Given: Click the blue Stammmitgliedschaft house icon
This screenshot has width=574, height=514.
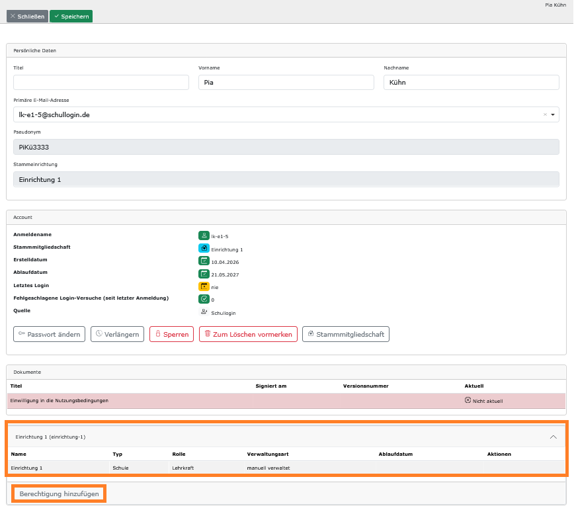Looking at the screenshot, I should [x=204, y=248].
